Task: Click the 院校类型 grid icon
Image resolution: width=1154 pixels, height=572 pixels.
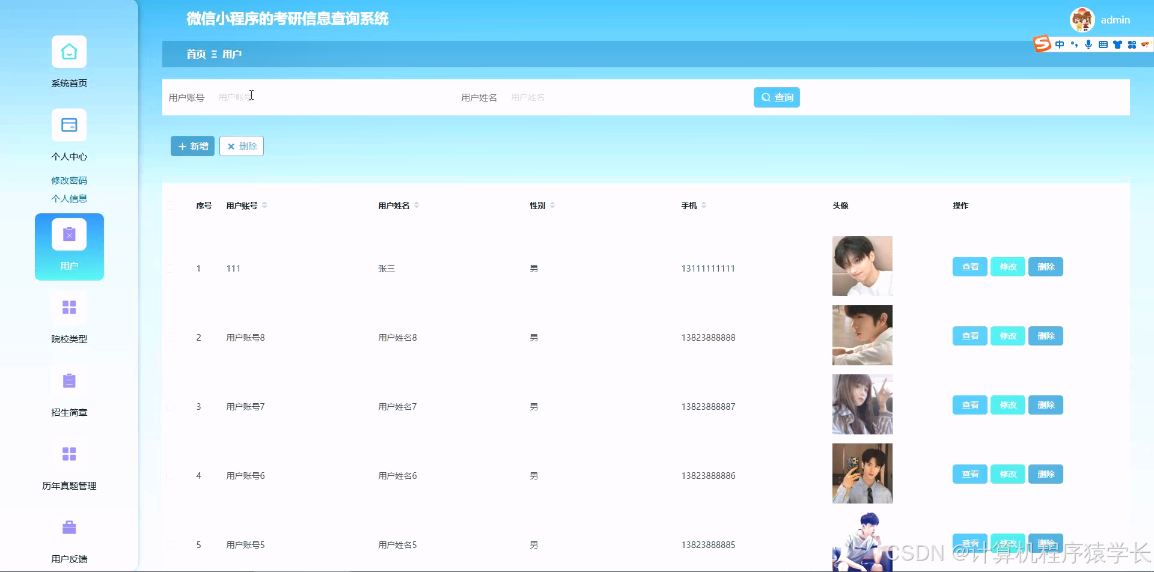Action: click(x=69, y=308)
